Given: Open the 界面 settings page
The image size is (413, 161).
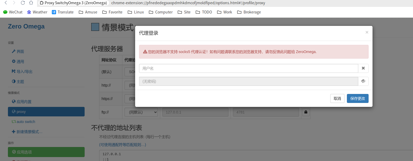Looking at the screenshot, I should (x=18, y=51).
